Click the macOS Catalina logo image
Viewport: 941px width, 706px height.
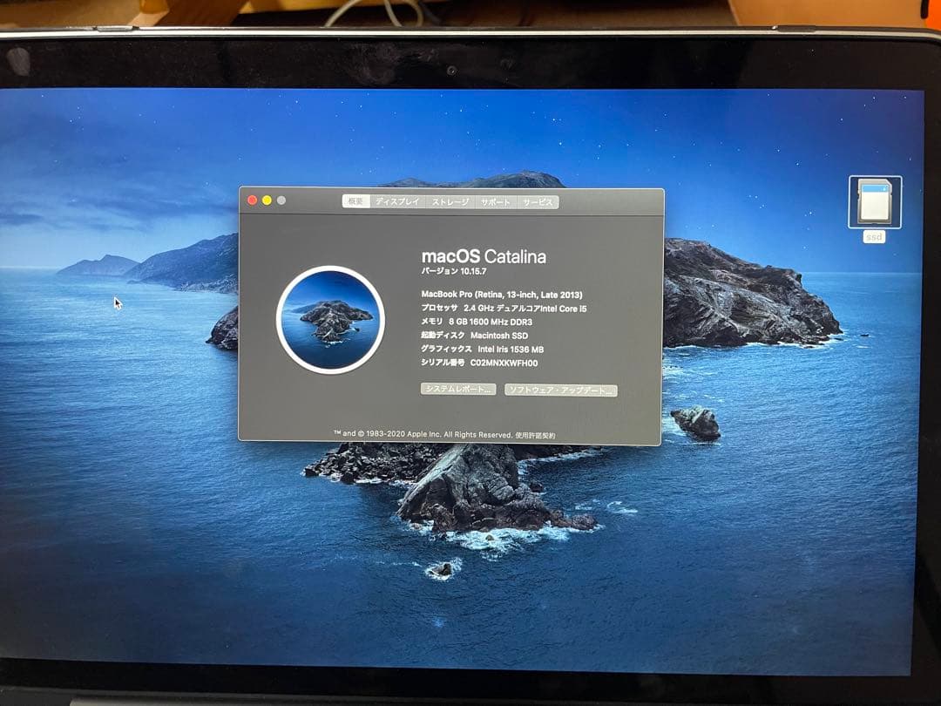point(330,319)
